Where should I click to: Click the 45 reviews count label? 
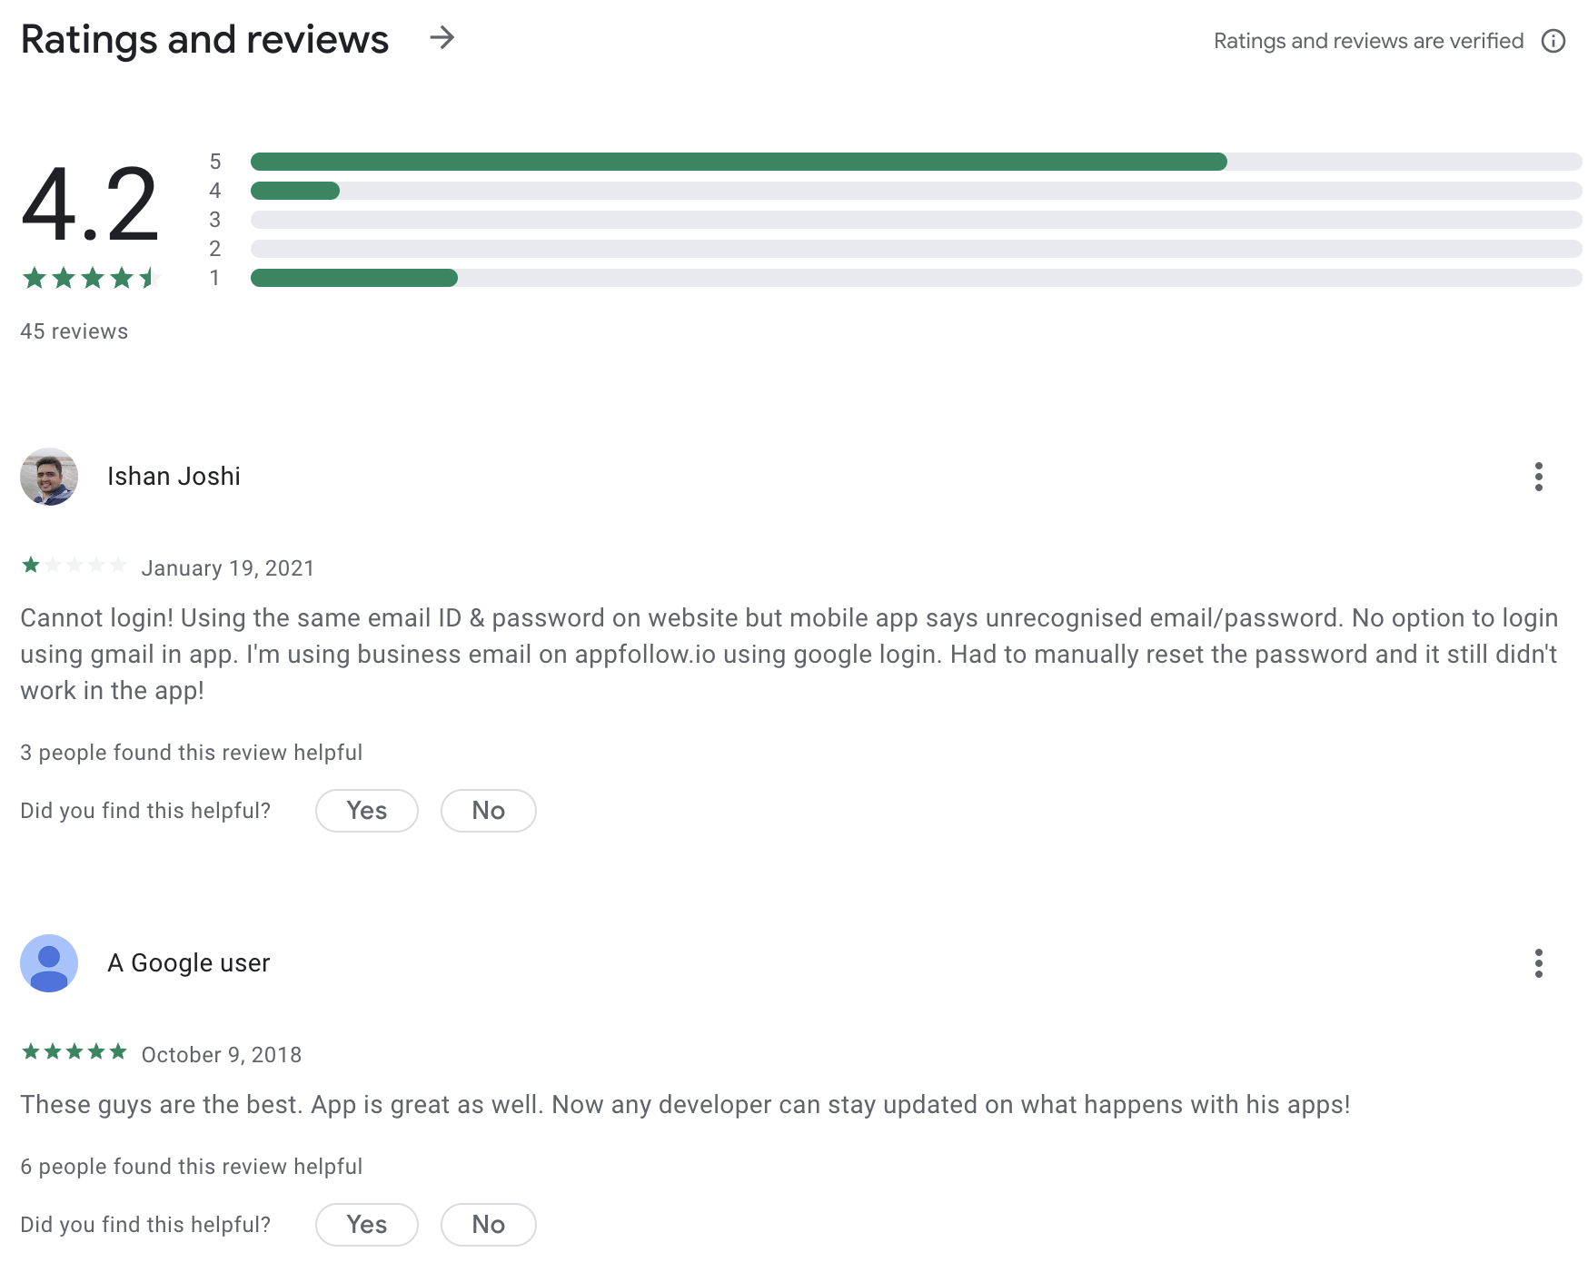click(74, 331)
